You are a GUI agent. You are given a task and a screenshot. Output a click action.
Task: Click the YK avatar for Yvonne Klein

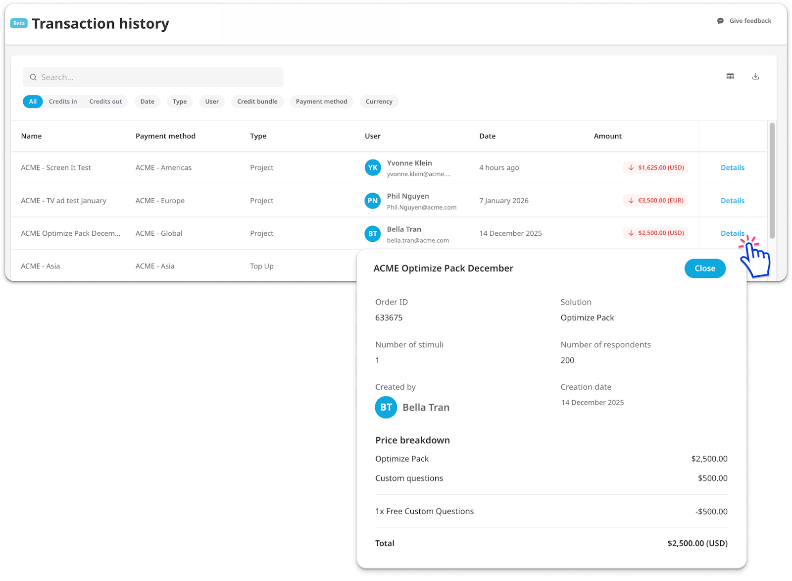click(373, 168)
